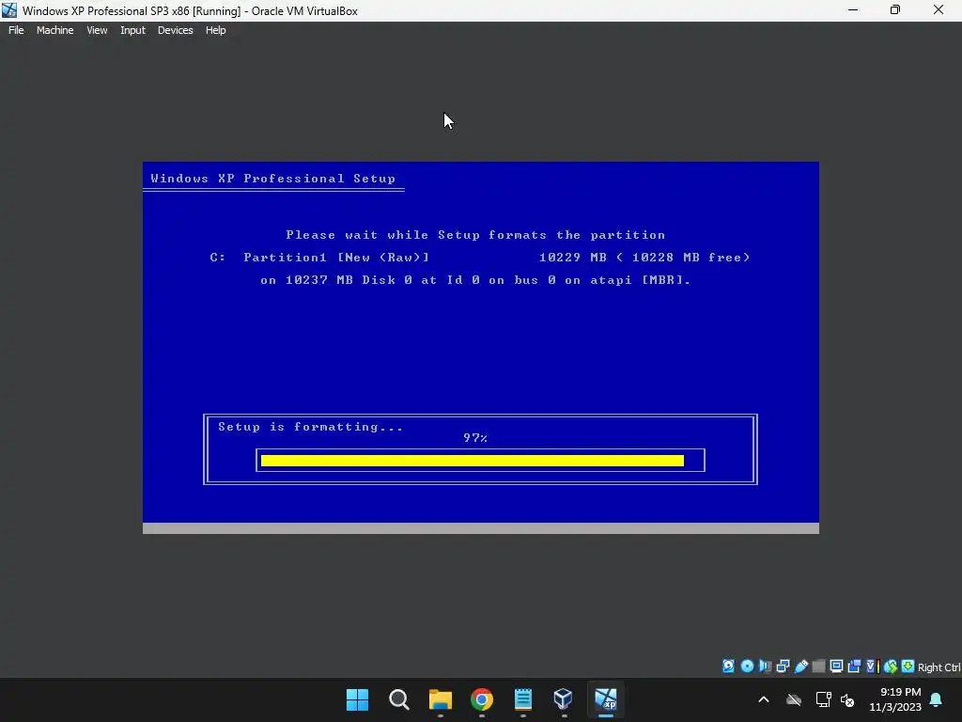The width and height of the screenshot is (962, 722).
Task: Click the muted volume tray icon
Action: coord(848,699)
